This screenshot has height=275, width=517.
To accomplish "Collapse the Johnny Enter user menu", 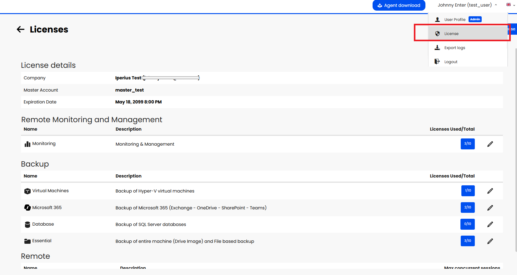I will (x=467, y=5).
